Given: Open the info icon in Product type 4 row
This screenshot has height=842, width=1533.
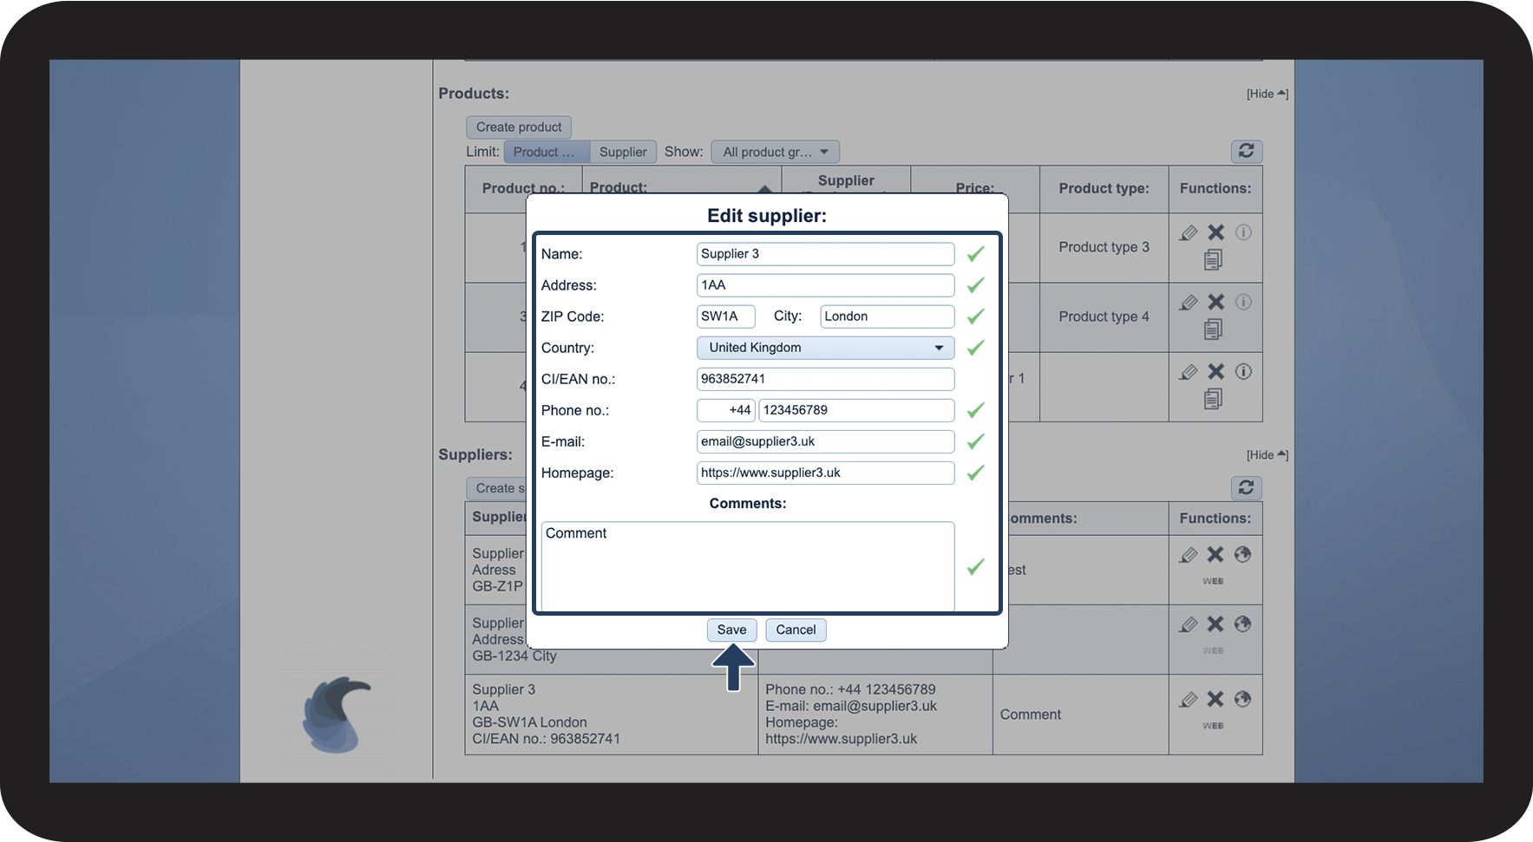Looking at the screenshot, I should (x=1243, y=302).
